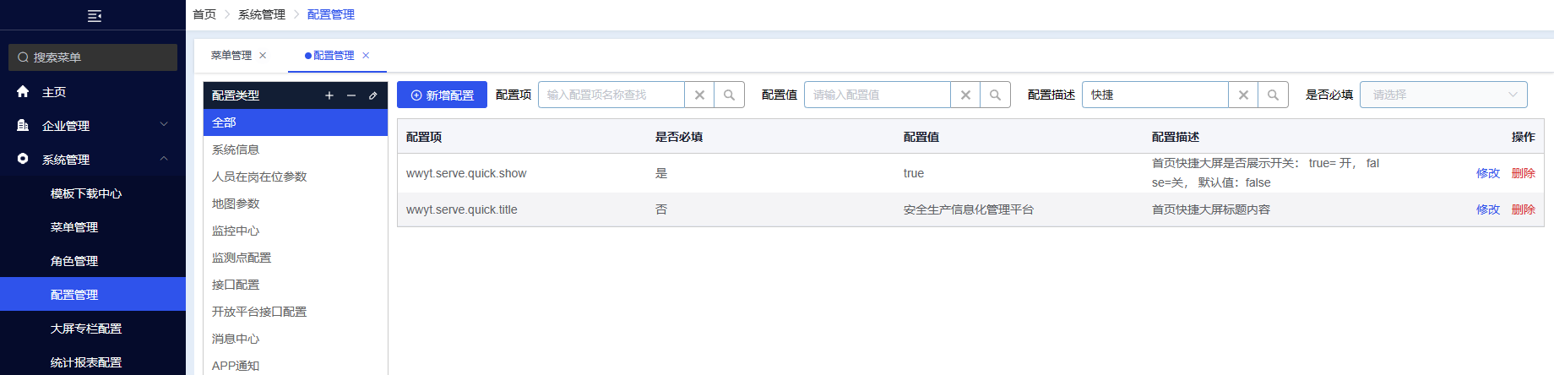Viewport: 1554px width, 375px height.
Task: Focus the 配置描述 input with 快捷
Action: pos(1155,95)
